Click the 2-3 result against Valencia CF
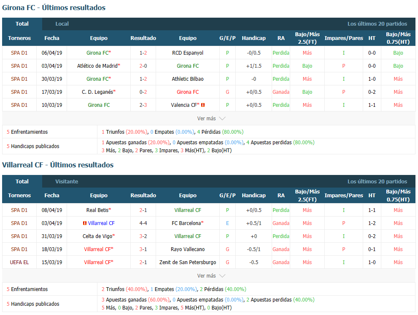Screen dimensions: 418x315 click(x=143, y=105)
